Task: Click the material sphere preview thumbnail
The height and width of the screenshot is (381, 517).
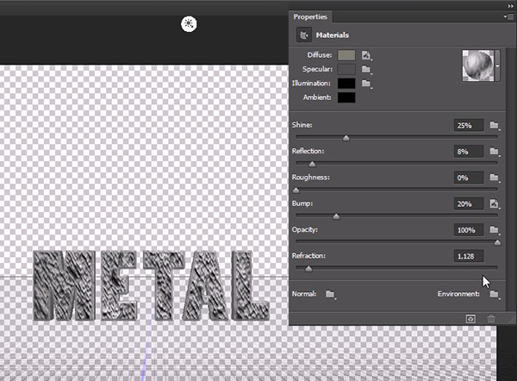Action: 477,65
